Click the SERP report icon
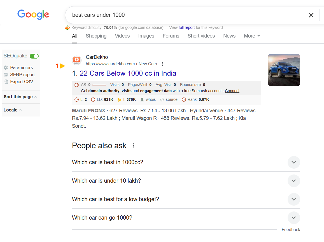 (6, 75)
